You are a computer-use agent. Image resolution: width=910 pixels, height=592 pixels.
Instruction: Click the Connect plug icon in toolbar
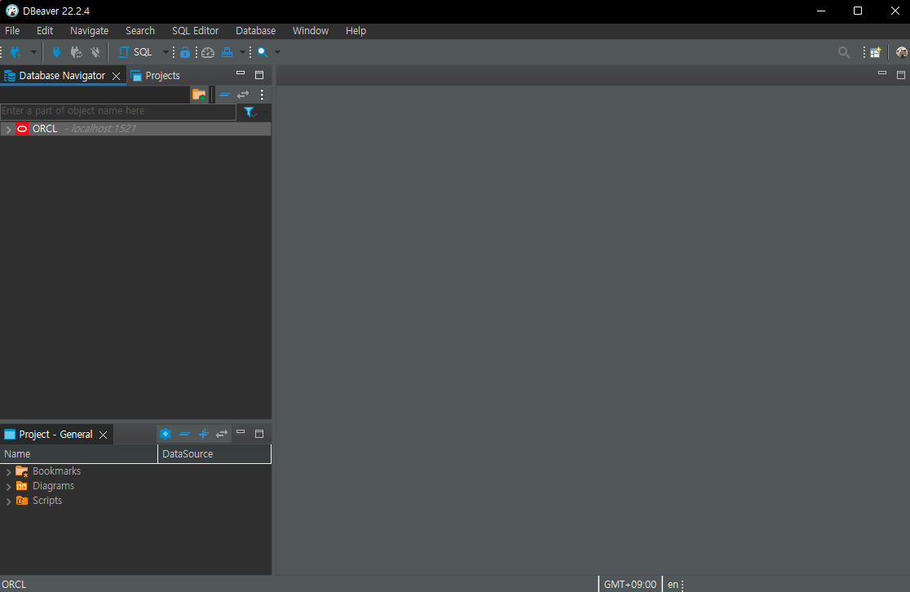pos(56,52)
